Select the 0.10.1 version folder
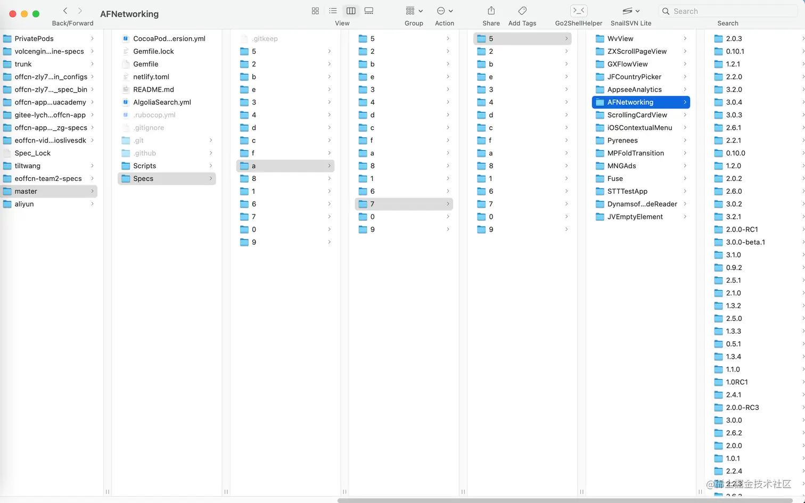 pos(758,51)
